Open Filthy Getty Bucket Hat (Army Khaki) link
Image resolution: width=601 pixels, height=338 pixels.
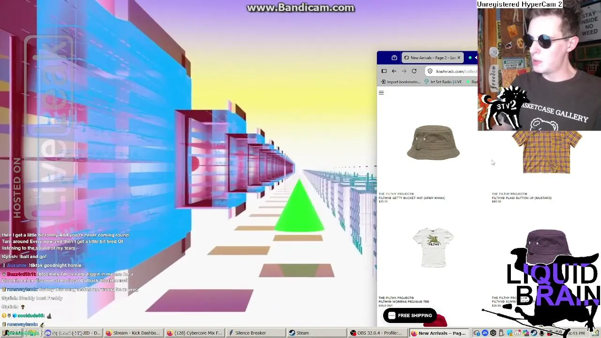[x=412, y=198]
